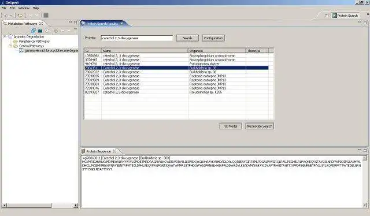Open the Configuration button
370x216 pixels.
(x=213, y=38)
